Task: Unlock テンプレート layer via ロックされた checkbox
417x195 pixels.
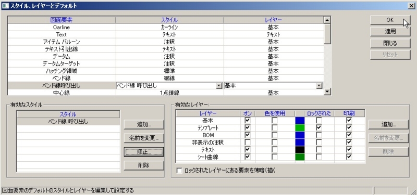Action: tap(319, 128)
